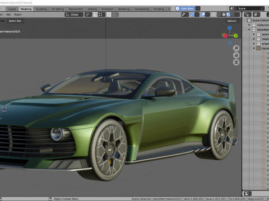Open the pivot point dropdown
The height and width of the screenshot is (201, 269).
[88, 15]
